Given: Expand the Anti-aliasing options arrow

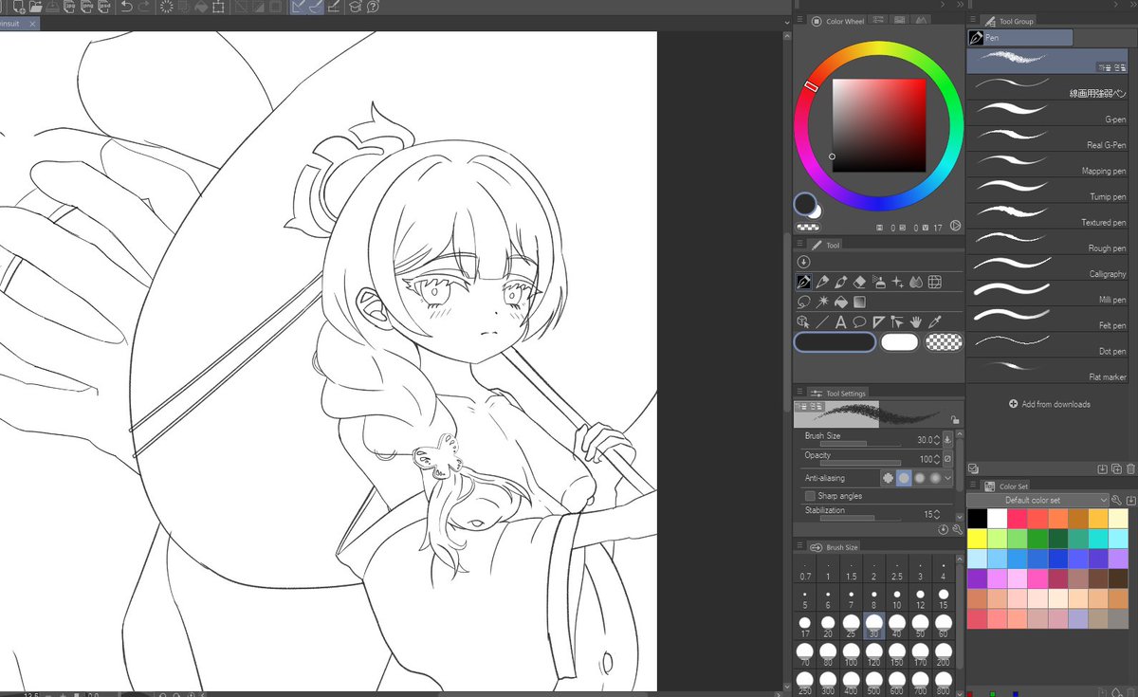Looking at the screenshot, I should pyautogui.click(x=947, y=478).
